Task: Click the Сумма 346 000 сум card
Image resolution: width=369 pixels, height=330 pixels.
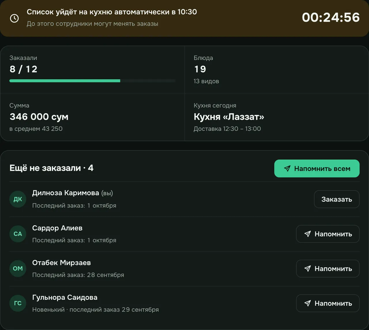Action: click(92, 117)
